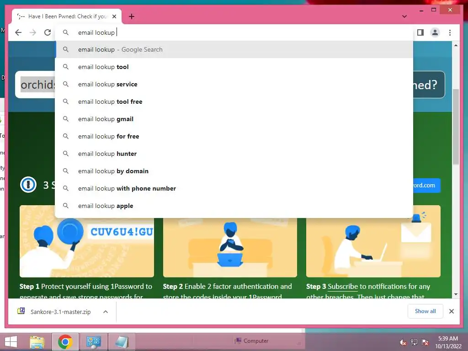Click the Chrome taskbar icon

click(x=65, y=342)
